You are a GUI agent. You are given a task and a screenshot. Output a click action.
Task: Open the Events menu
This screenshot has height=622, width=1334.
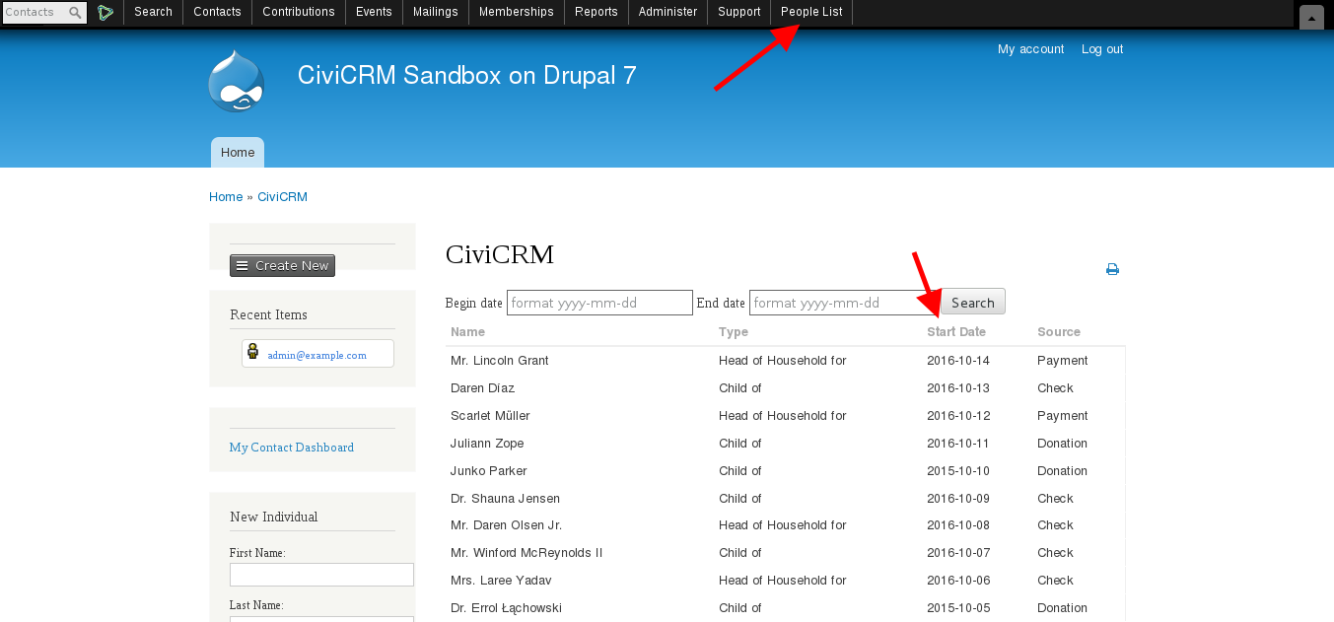pyautogui.click(x=374, y=12)
